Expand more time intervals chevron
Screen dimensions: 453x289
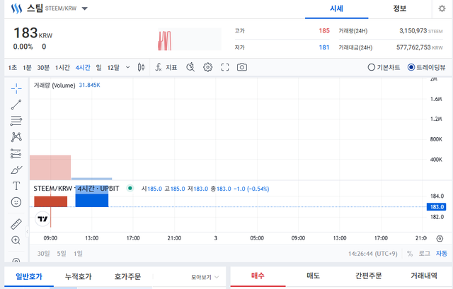click(x=127, y=68)
